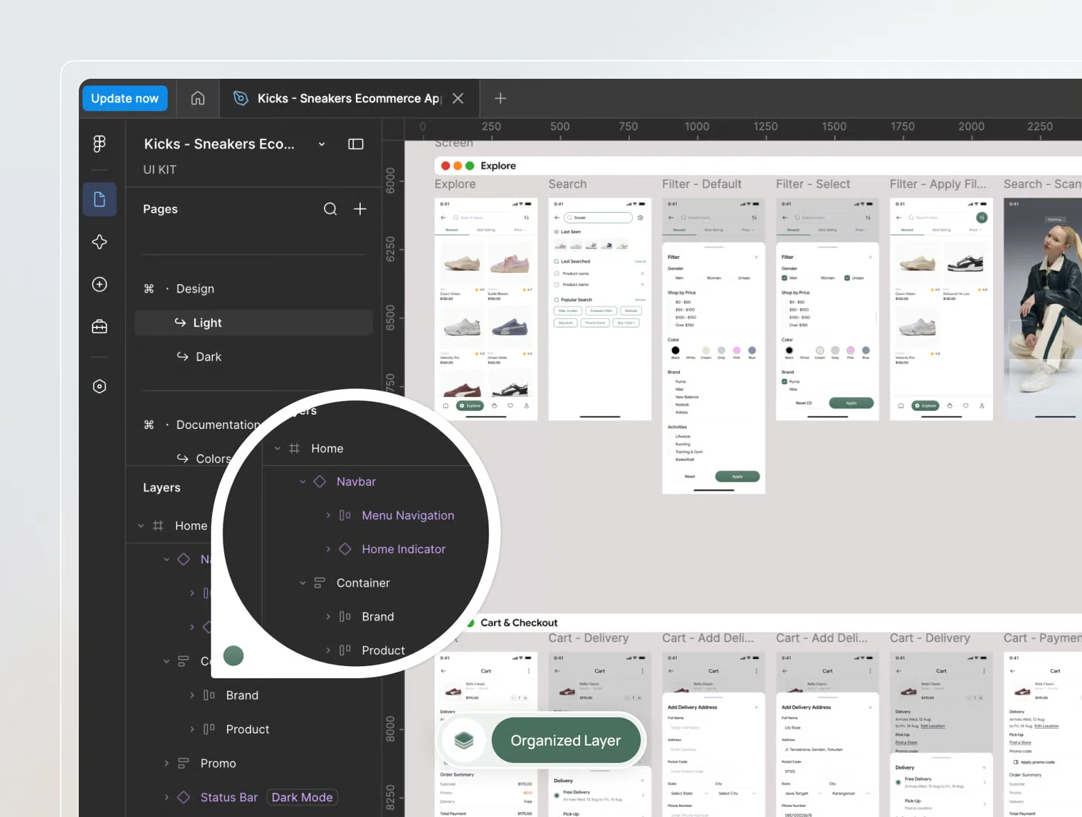
Task: Click the Navbar component diamond icon
Action: coord(320,482)
